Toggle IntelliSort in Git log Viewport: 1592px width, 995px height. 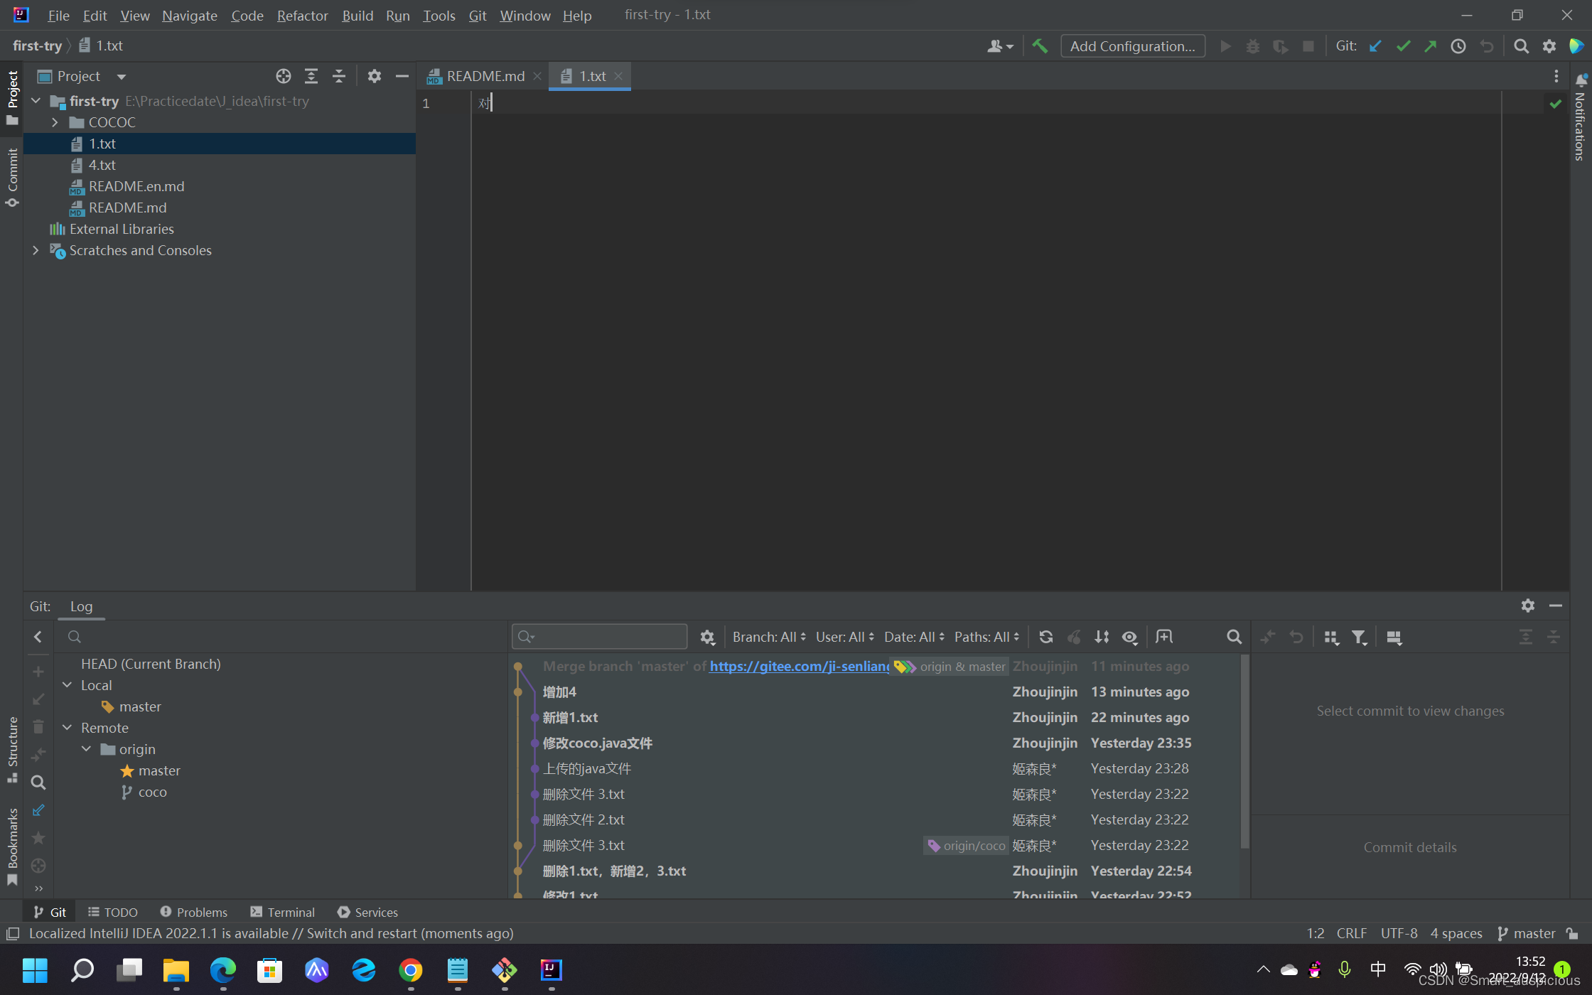(x=1102, y=637)
